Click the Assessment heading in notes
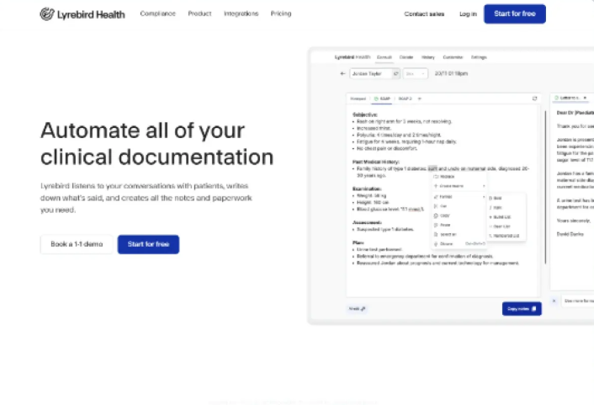 point(367,222)
